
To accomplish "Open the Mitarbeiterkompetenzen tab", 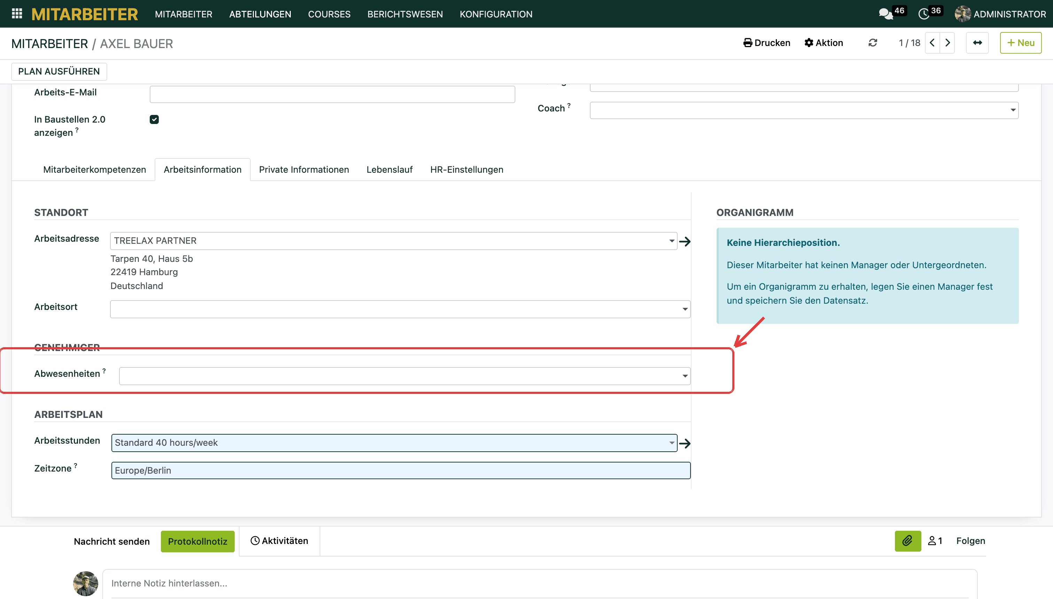I will 95,170.
